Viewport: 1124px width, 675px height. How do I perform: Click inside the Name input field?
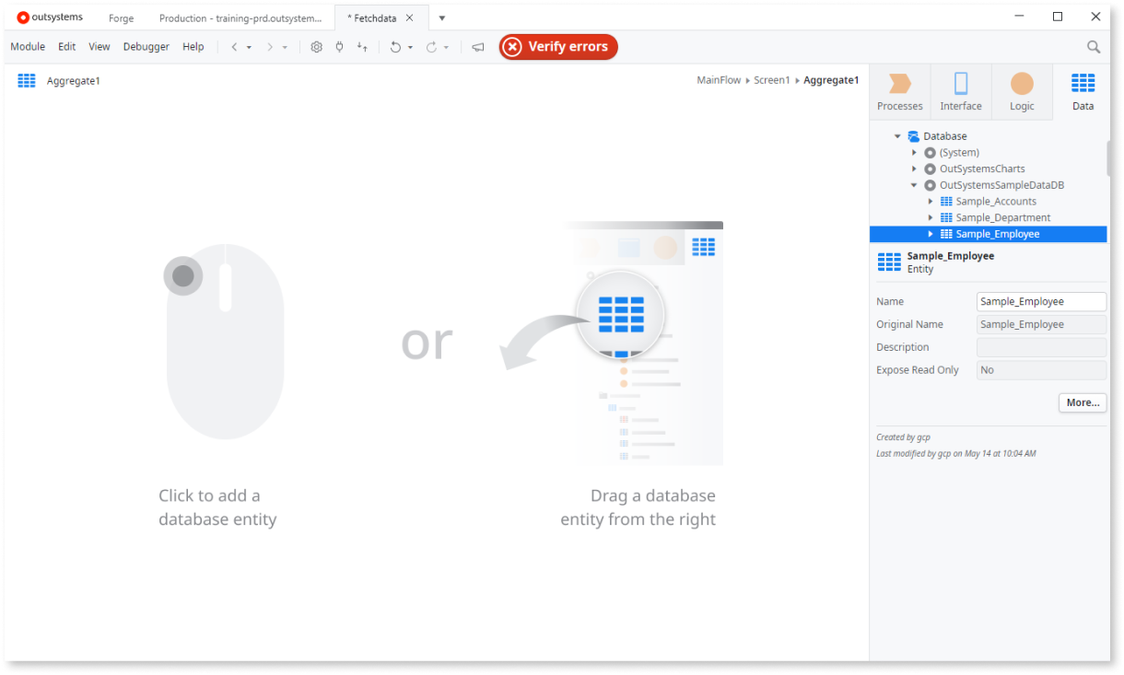pos(1041,301)
